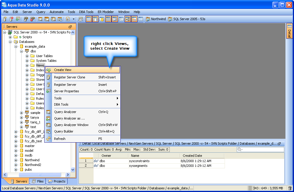
Task: Open the ER Modeler menu
Action: [x=106, y=12]
